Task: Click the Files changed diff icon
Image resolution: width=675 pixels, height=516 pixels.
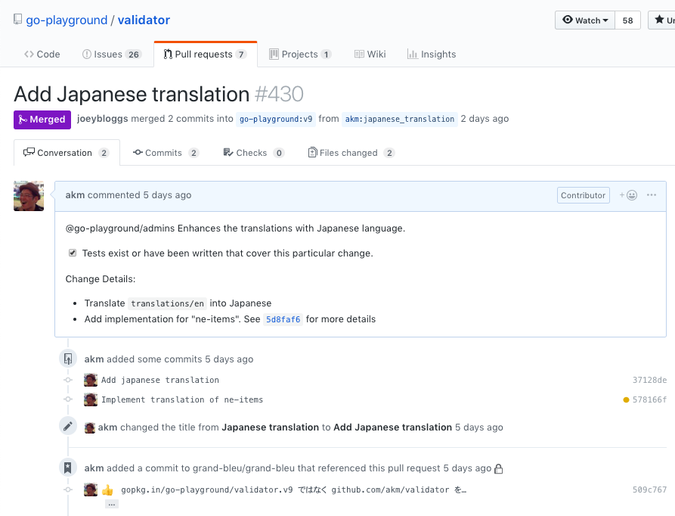Action: [x=312, y=153]
